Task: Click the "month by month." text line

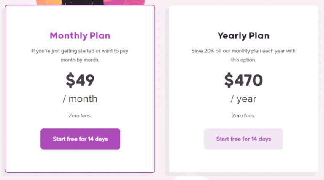Action: coord(80,60)
